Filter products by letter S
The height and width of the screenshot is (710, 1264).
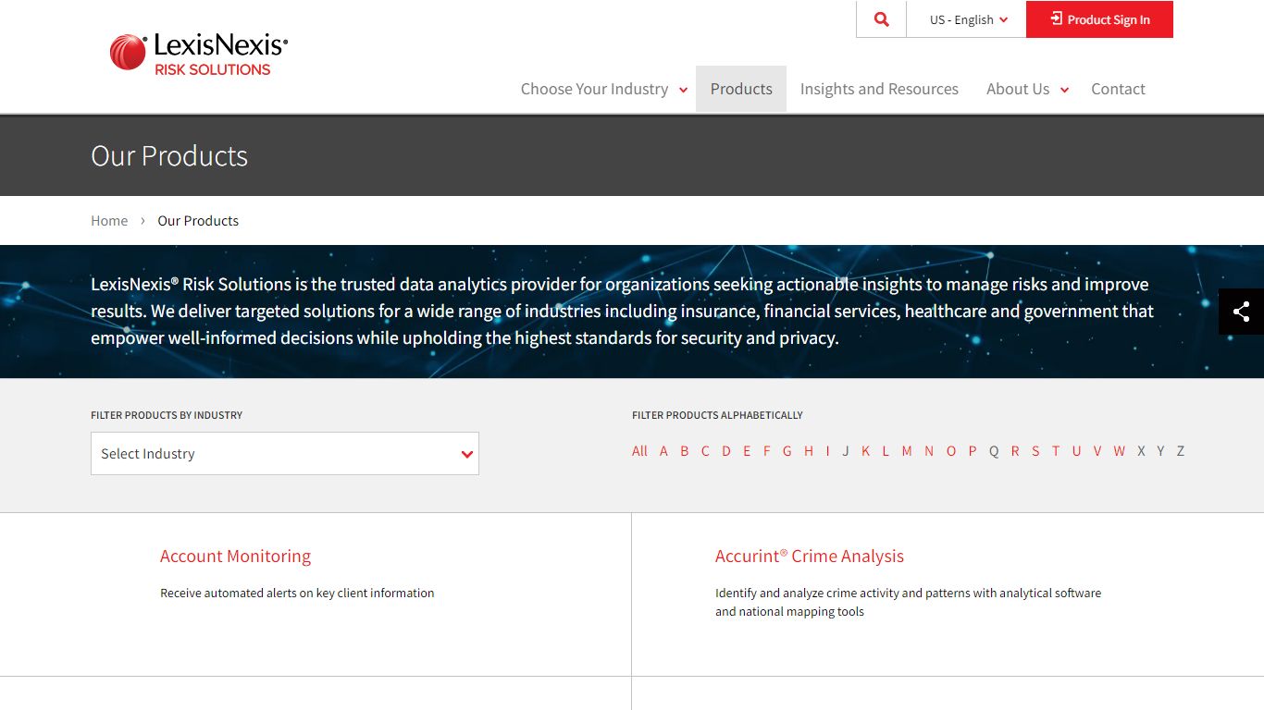point(1035,451)
